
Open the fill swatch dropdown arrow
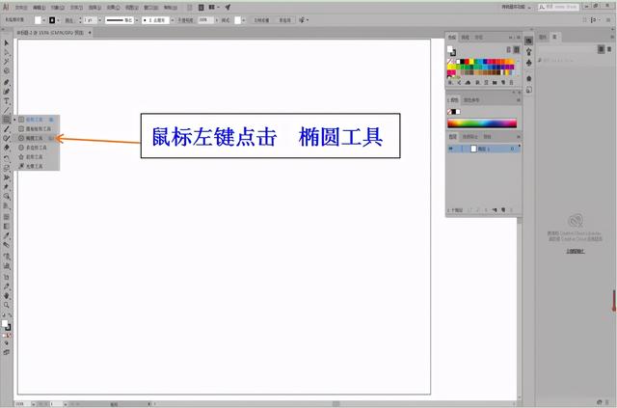click(43, 20)
